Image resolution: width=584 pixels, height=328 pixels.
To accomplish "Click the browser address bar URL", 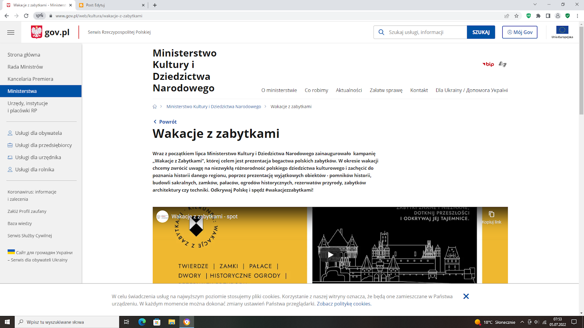I will coord(99,16).
